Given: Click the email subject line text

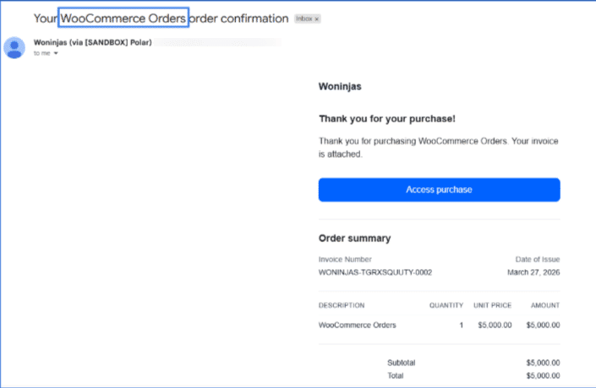Looking at the screenshot, I should [x=161, y=19].
